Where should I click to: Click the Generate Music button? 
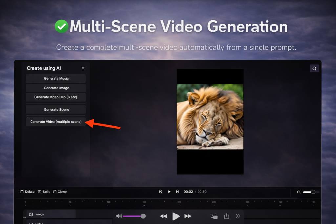click(55, 78)
